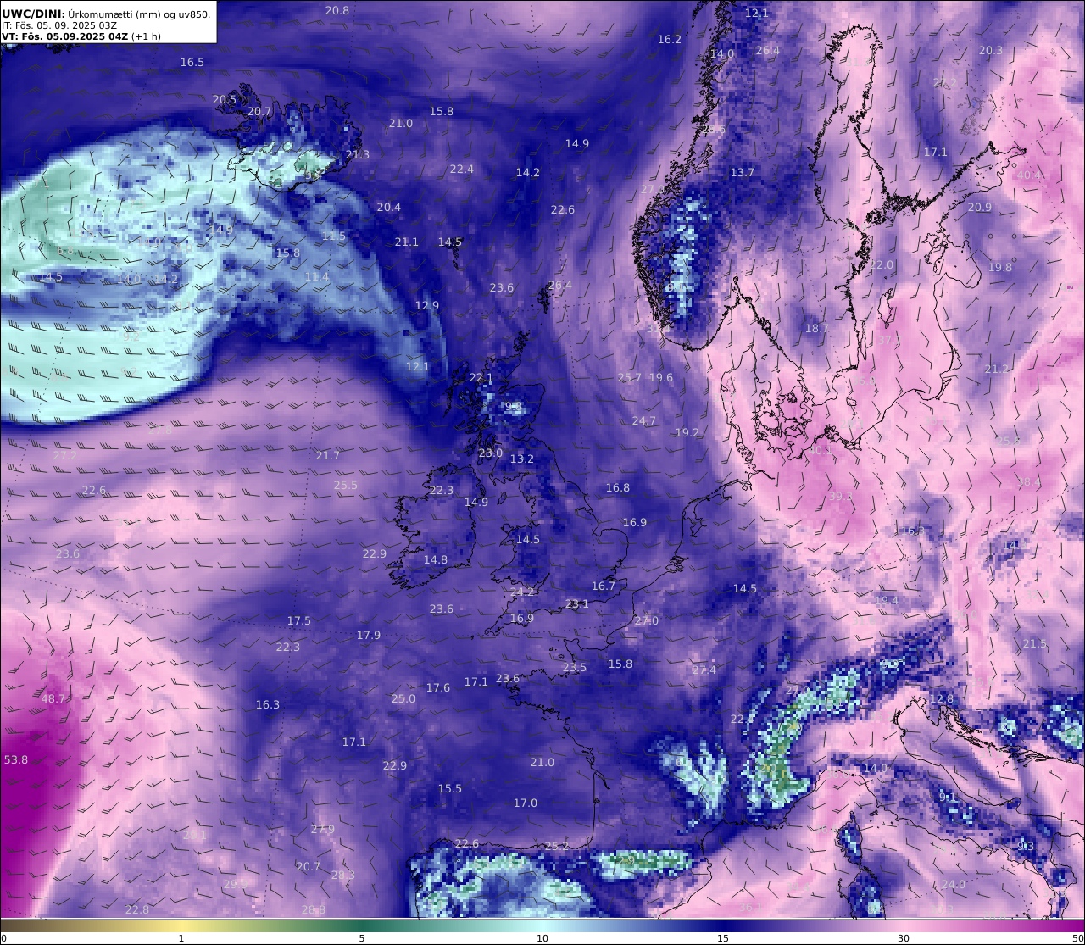The height and width of the screenshot is (945, 1085).
Task: Click the map value '12.9'
Action: 427,306
